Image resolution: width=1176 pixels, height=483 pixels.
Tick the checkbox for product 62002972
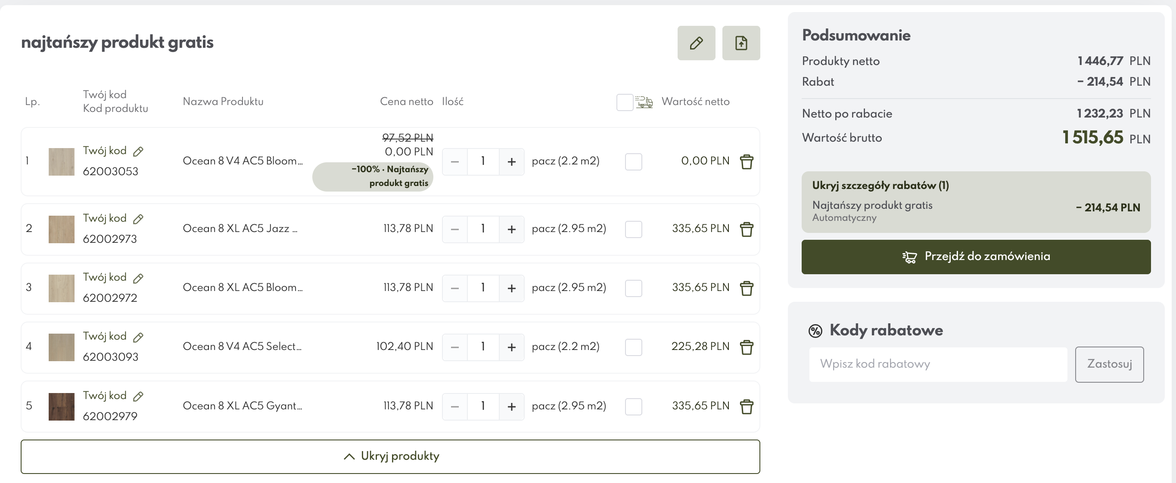point(633,288)
